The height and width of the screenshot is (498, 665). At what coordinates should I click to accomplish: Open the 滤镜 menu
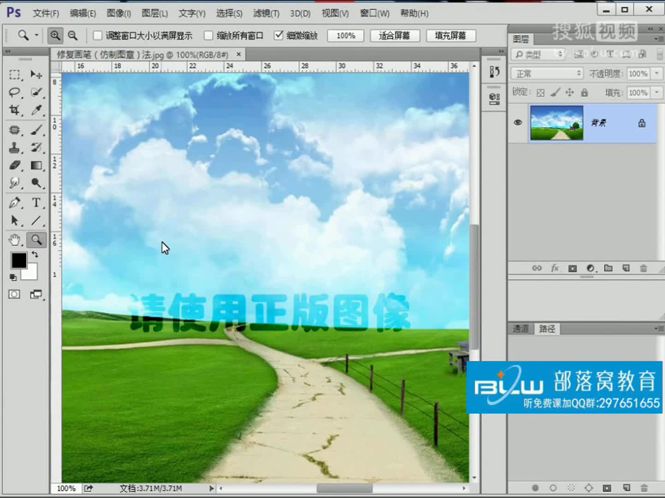266,13
